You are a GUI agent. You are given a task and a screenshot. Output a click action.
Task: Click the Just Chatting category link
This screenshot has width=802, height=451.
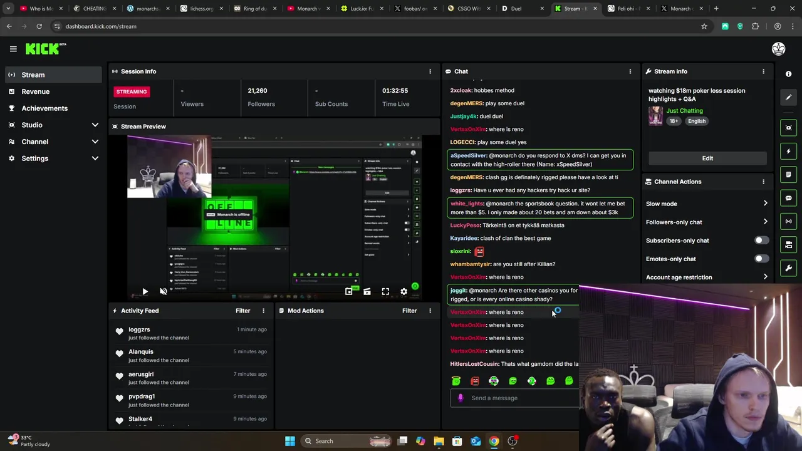[x=684, y=111]
